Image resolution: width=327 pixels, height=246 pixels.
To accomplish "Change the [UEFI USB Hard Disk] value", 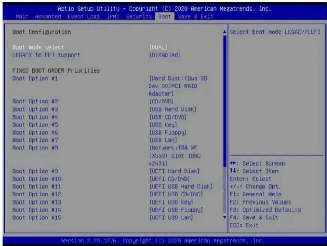I will click(x=181, y=187).
